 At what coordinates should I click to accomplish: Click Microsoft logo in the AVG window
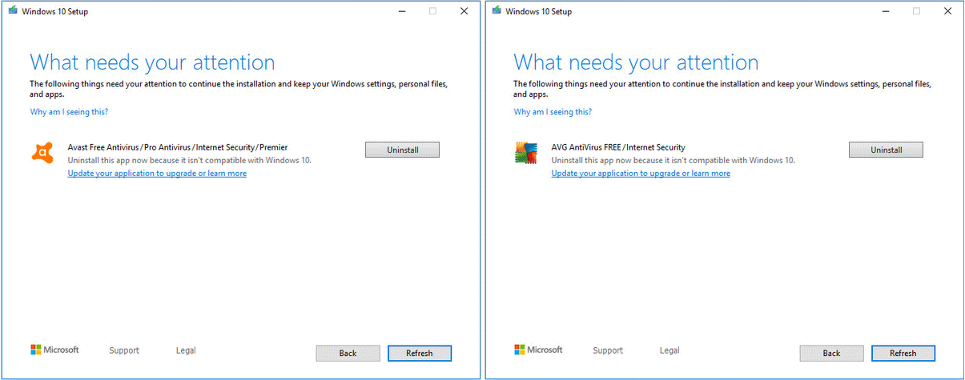pyautogui.click(x=538, y=350)
